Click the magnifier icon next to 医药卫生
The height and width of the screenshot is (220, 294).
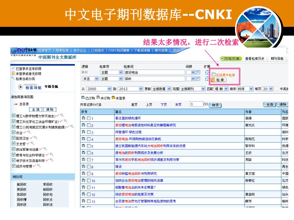[x=36, y=138]
